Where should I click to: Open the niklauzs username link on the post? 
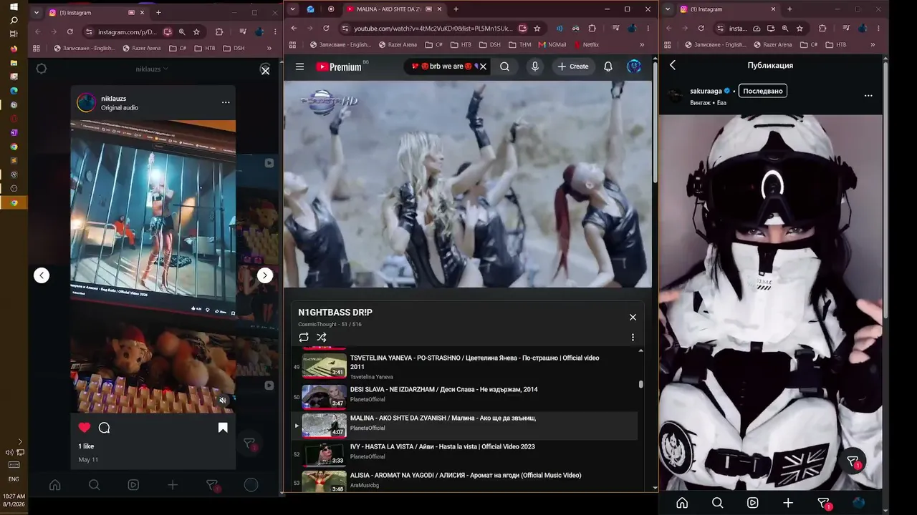pos(114,98)
